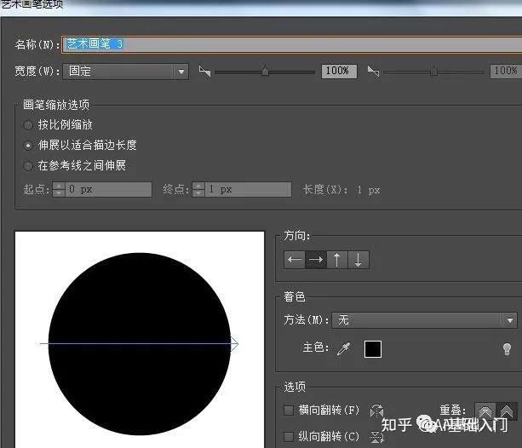The image size is (522, 448).
Task: Click the 名称(N) text field
Action: coord(292,44)
